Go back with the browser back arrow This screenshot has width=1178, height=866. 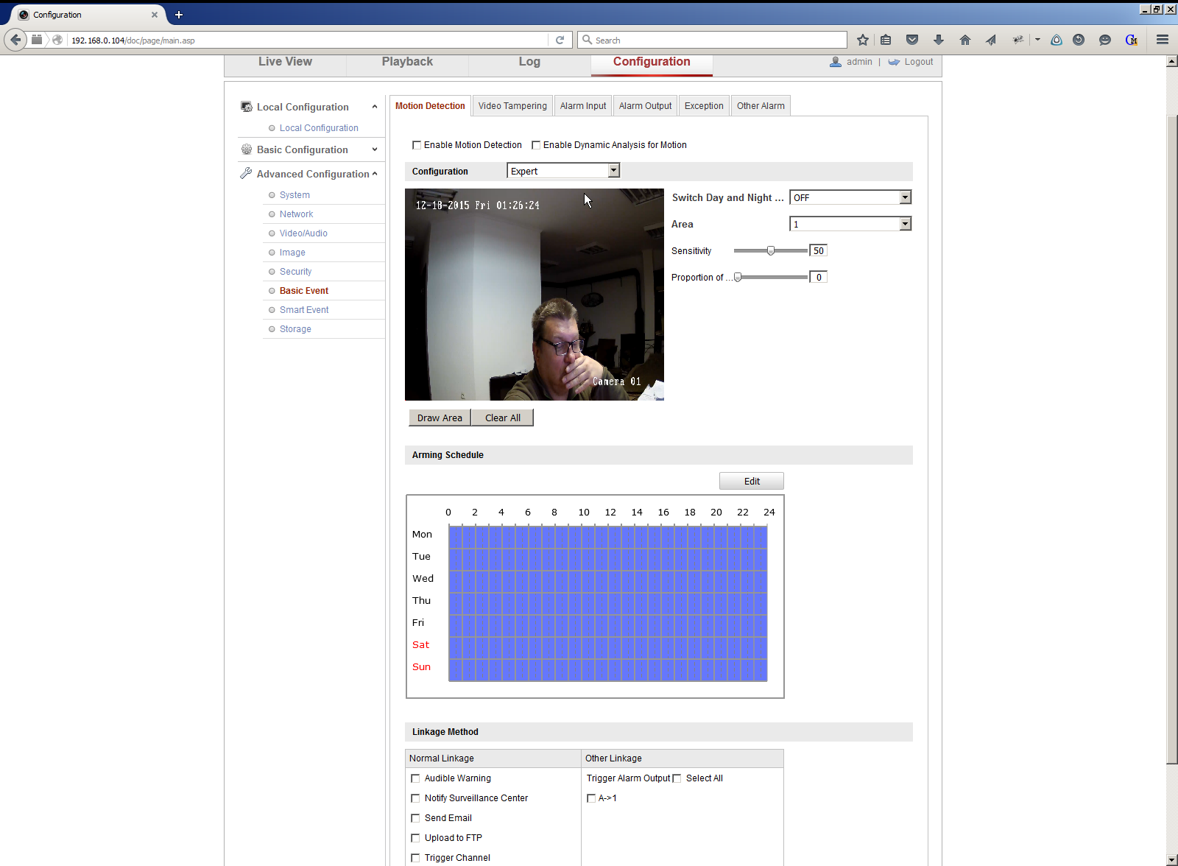(15, 40)
